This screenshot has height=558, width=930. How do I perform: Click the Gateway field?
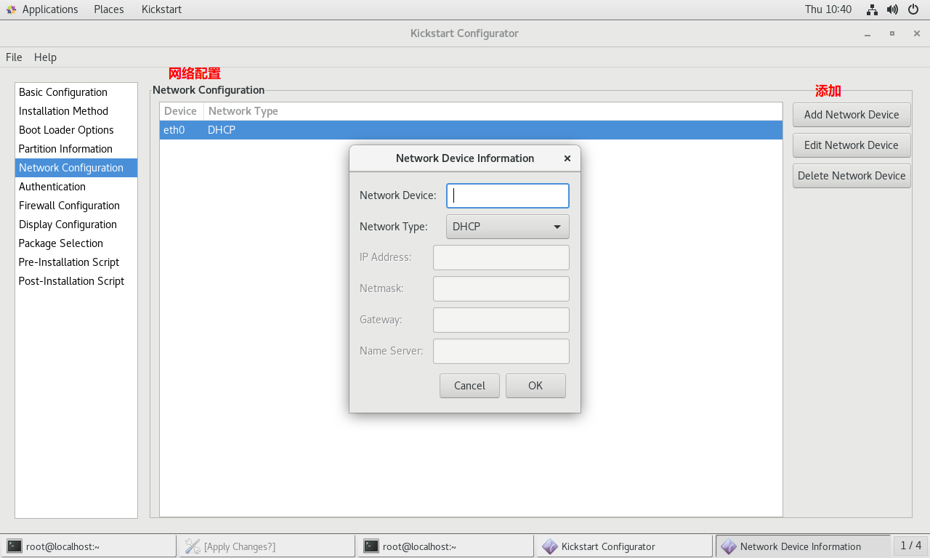501,320
